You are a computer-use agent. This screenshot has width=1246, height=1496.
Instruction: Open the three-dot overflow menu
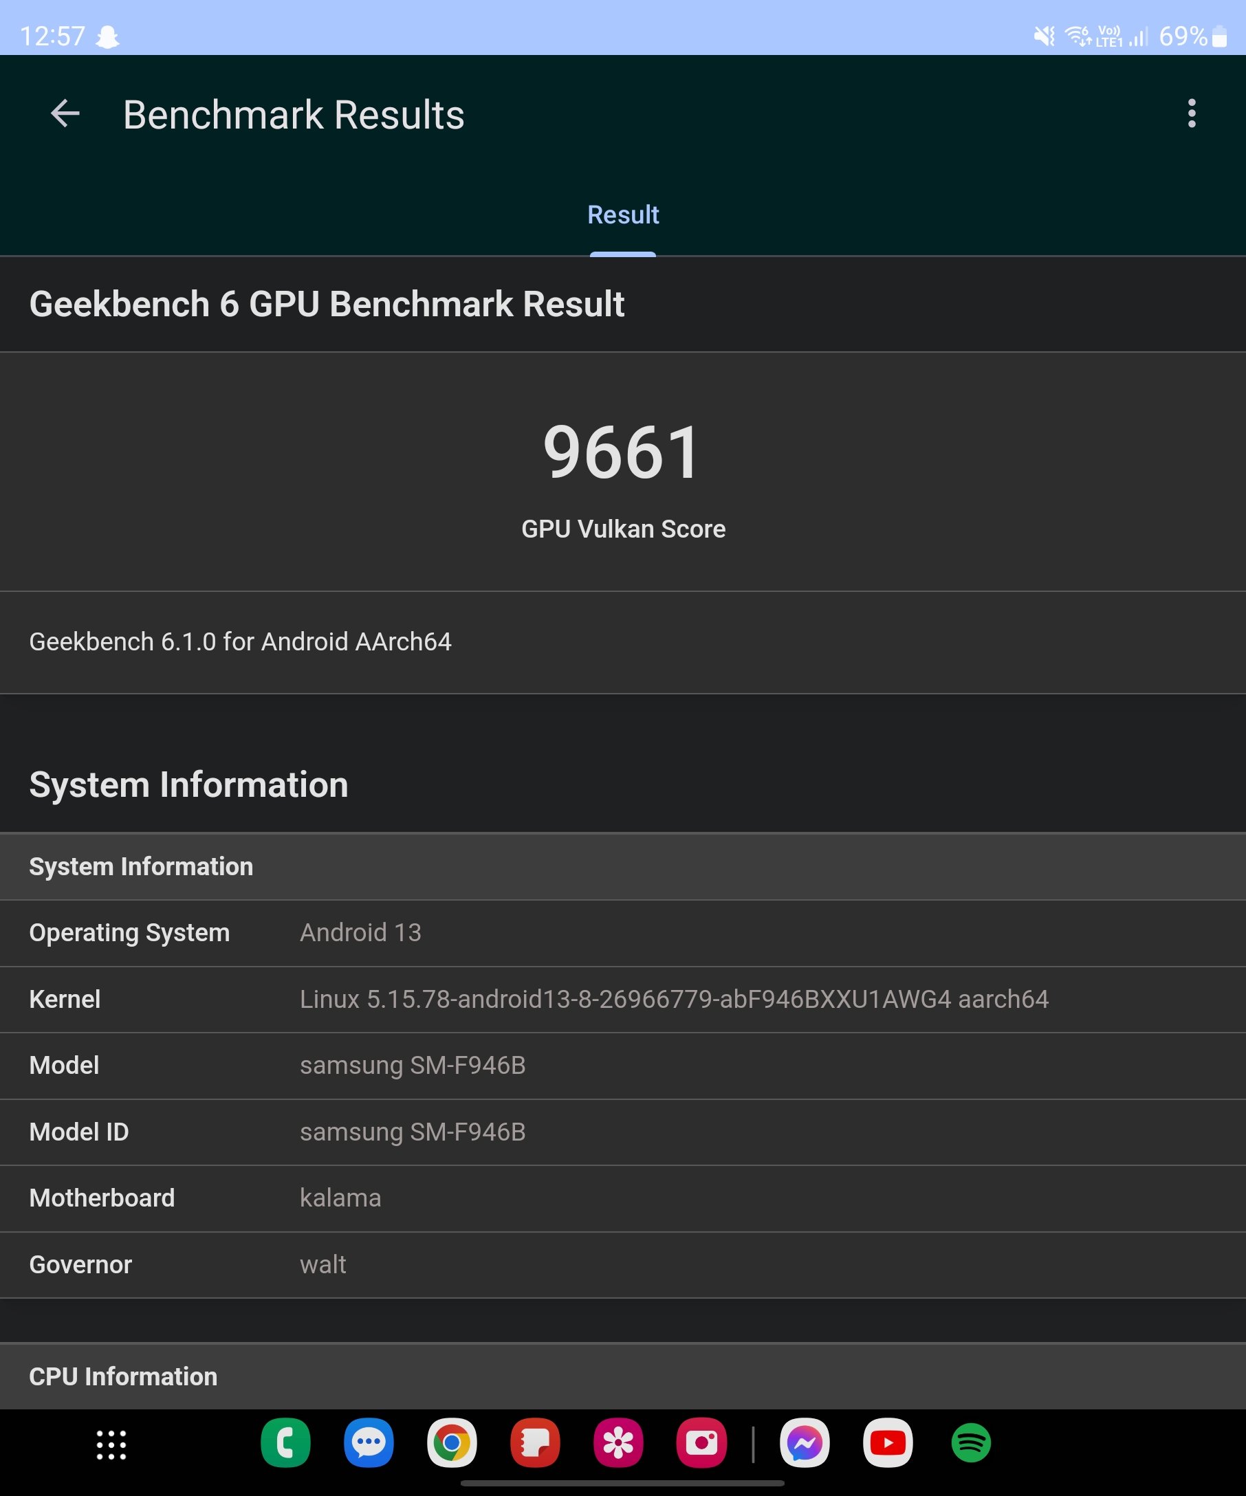(1191, 114)
